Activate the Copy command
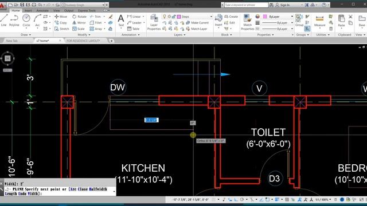The width and height of the screenshot is (367, 206). tap(61, 23)
